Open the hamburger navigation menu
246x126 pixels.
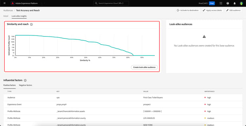(4, 3)
